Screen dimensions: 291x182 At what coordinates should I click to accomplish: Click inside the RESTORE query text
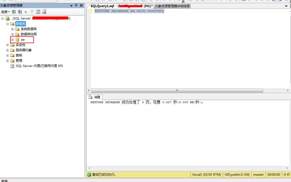point(129,11)
